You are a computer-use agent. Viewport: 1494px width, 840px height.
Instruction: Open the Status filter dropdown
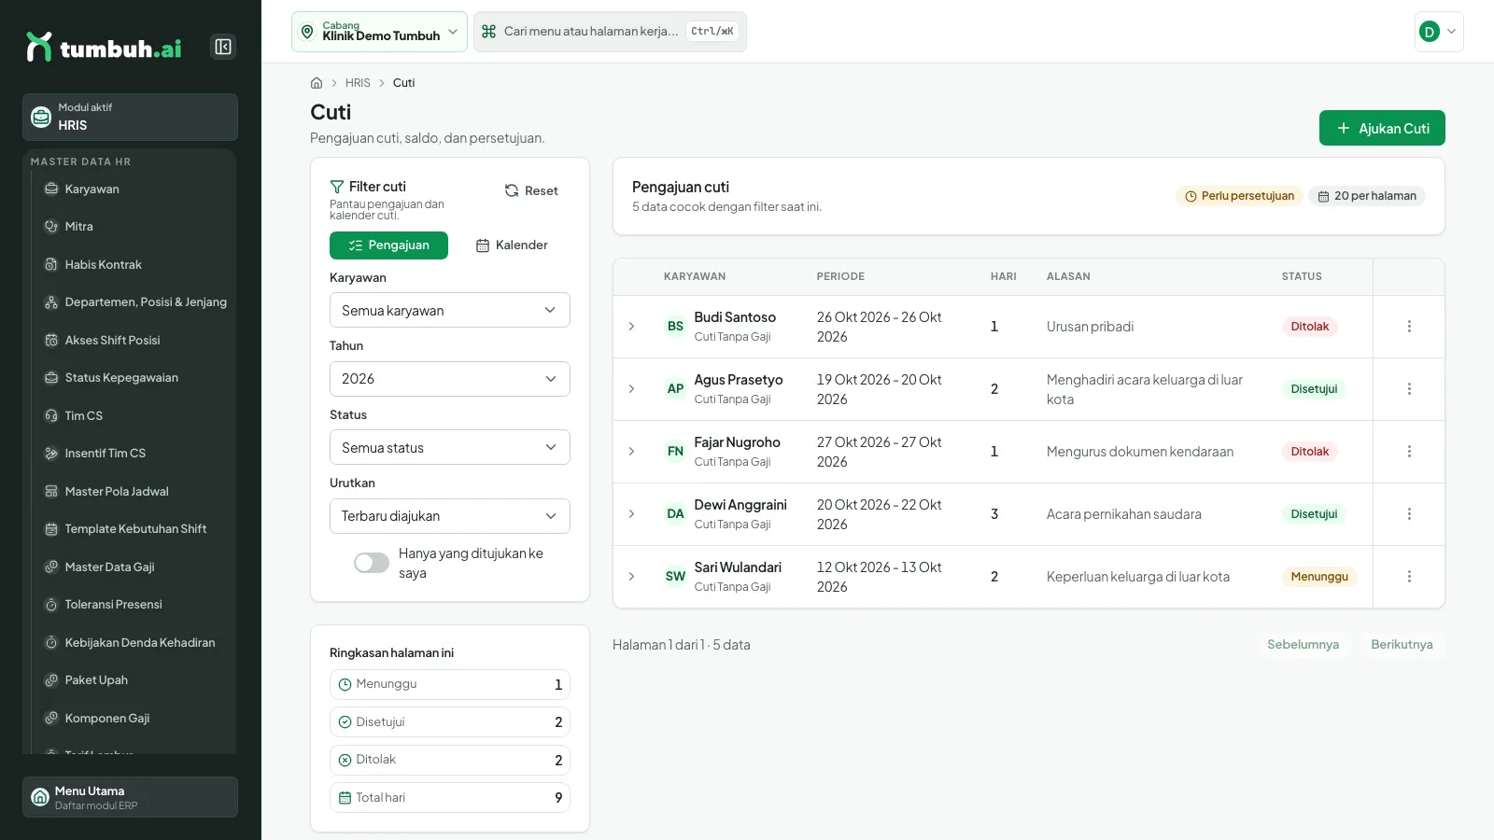click(x=449, y=447)
